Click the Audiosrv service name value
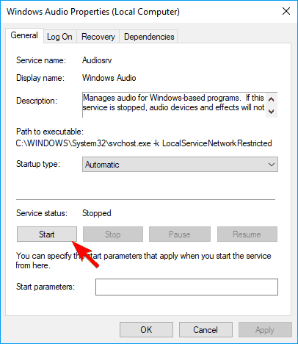The image size is (298, 344). (97, 60)
